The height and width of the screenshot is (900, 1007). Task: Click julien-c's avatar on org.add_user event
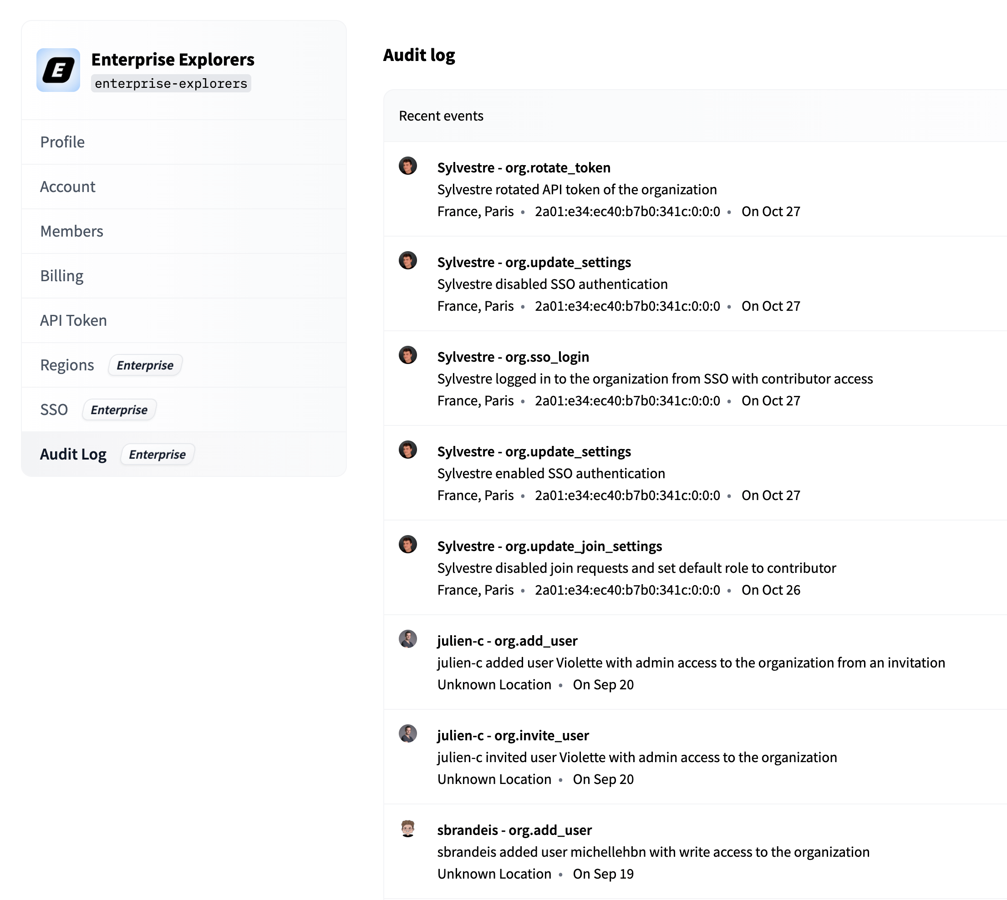(408, 639)
